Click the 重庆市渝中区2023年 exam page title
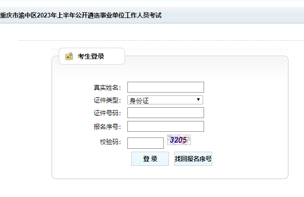This screenshot has height=197, width=304. tap(80, 16)
